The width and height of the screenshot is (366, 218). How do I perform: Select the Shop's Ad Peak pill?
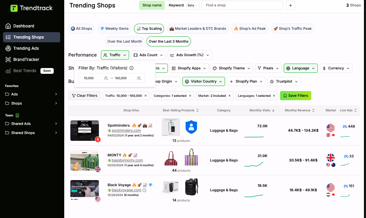[250, 28]
